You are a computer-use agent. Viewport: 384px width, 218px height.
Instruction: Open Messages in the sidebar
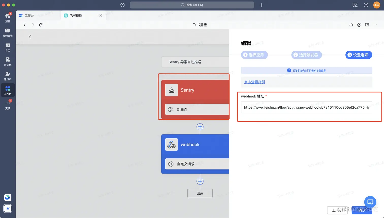tap(8, 18)
